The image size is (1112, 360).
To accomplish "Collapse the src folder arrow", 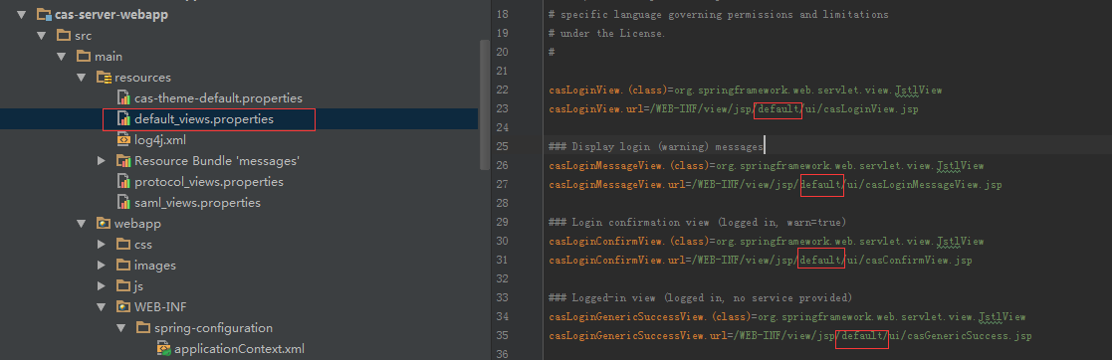I will 41,36.
